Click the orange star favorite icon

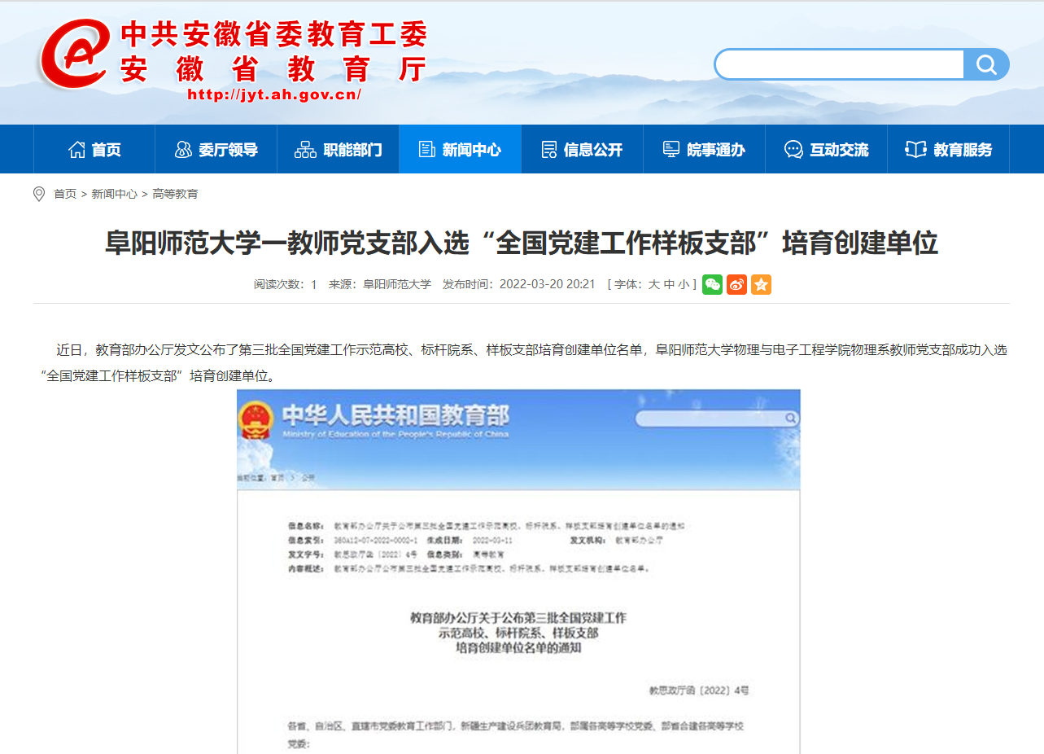click(761, 285)
